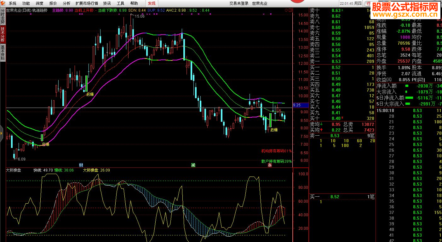Click the 卖均 8.95 average row

(x=325, y=124)
